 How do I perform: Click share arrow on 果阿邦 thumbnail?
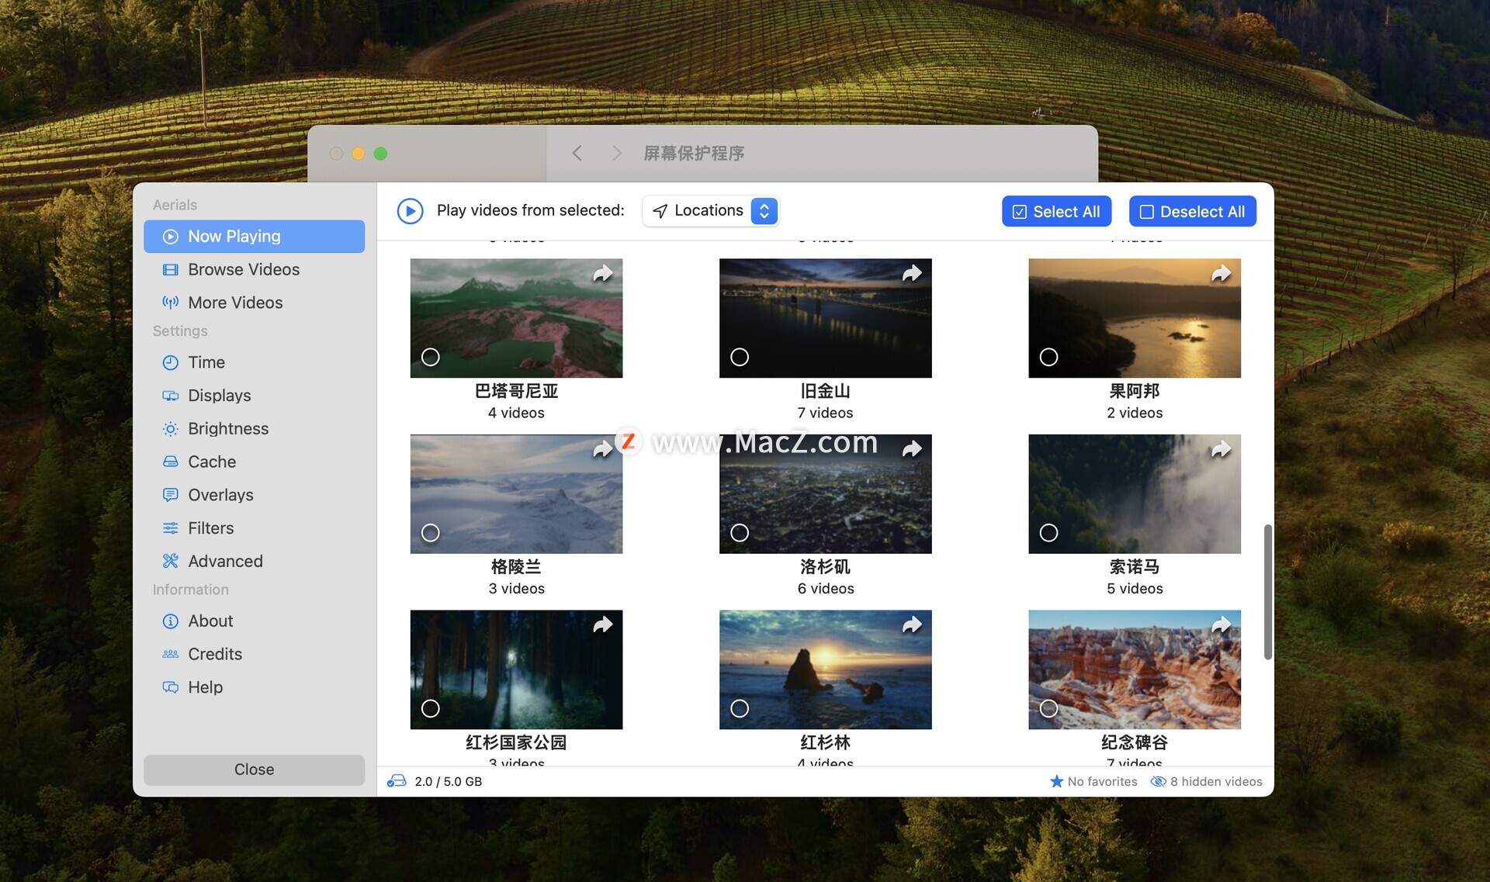point(1221,274)
